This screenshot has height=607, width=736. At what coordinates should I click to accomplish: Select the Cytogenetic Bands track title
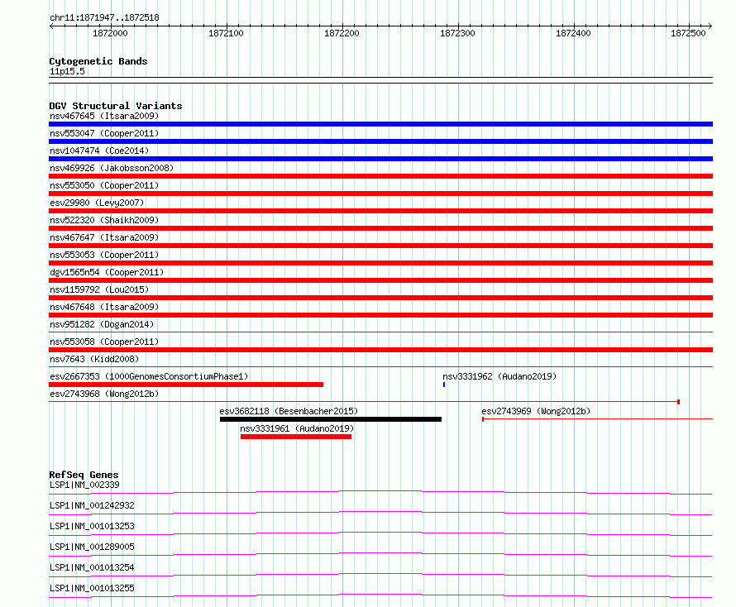[x=98, y=61]
